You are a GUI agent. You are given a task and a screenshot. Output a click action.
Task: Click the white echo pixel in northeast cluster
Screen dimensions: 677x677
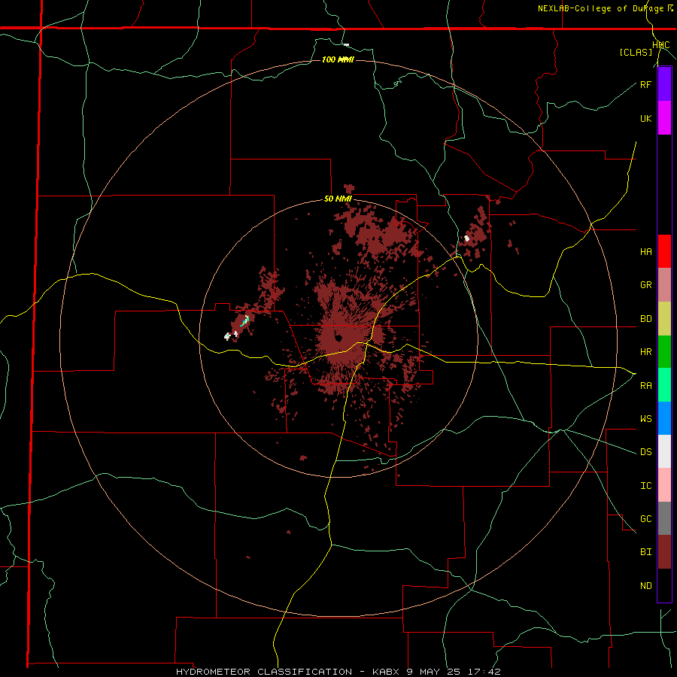coord(466,238)
